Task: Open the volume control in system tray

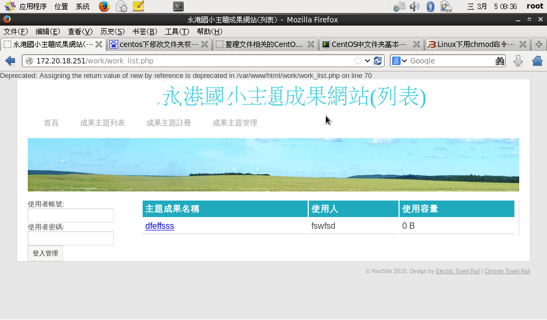Action: pyautogui.click(x=415, y=6)
